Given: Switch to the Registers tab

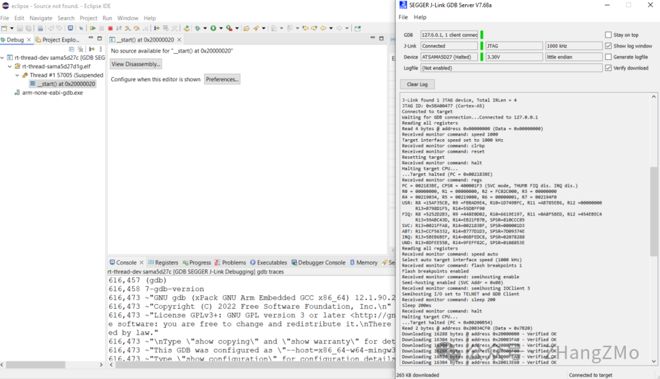Looking at the screenshot, I should pyautogui.click(x=163, y=262).
